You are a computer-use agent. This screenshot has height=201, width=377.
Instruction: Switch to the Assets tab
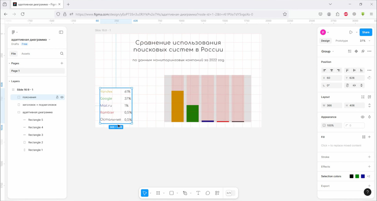pos(25,54)
